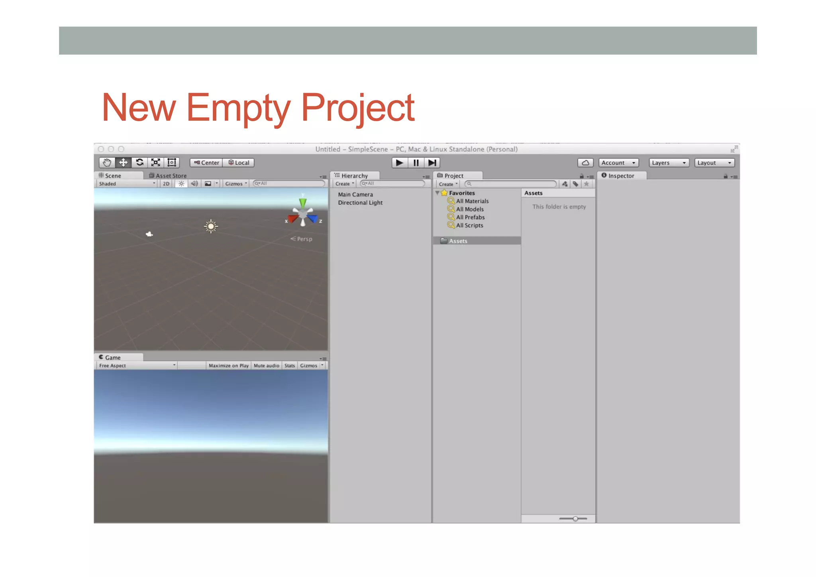Screen dimensions: 816x577
Task: Select the Rect transform tool
Action: 172,163
